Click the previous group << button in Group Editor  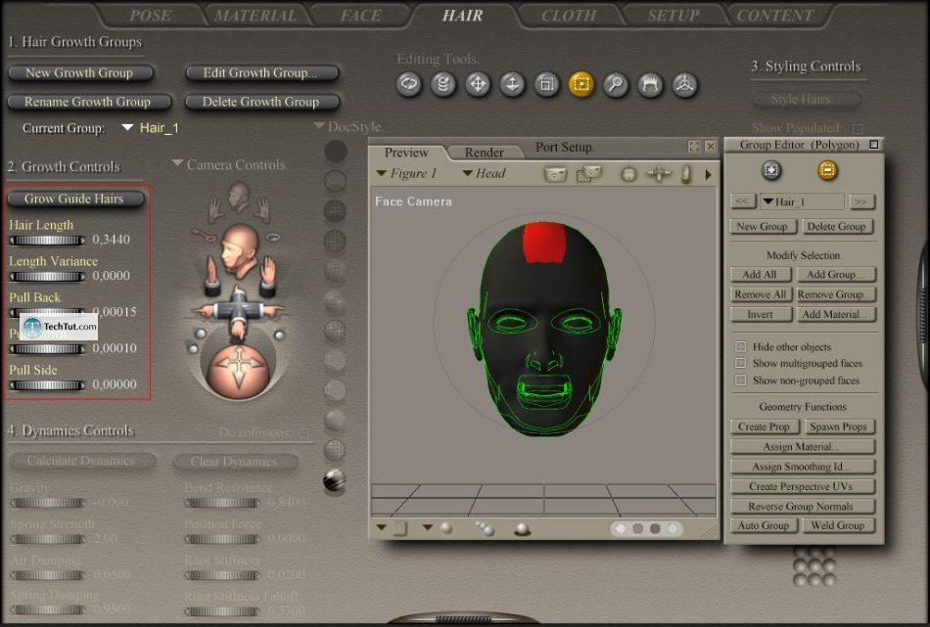[x=742, y=202]
